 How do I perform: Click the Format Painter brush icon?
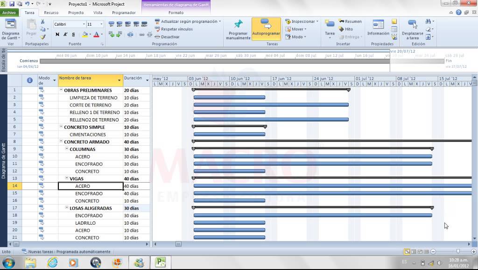coord(43,36)
